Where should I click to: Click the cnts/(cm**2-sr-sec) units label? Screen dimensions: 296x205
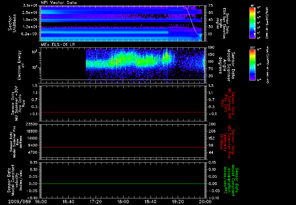(267, 23)
